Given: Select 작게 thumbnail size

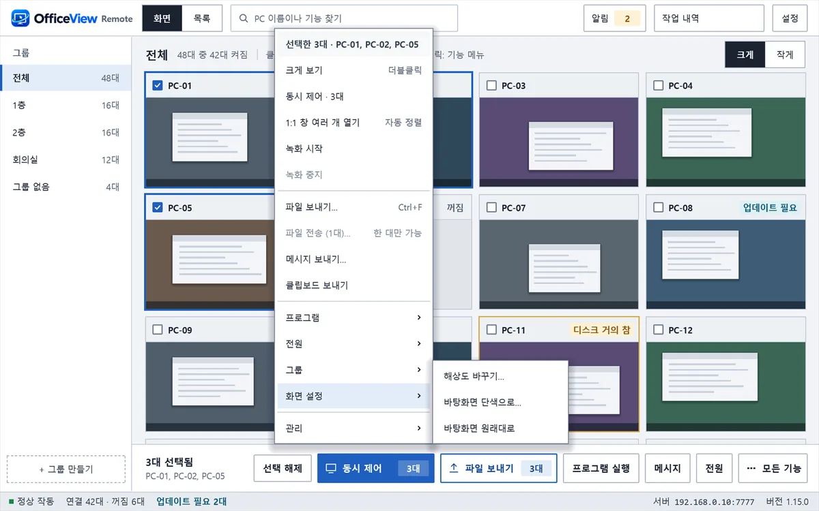Looking at the screenshot, I should pos(786,55).
